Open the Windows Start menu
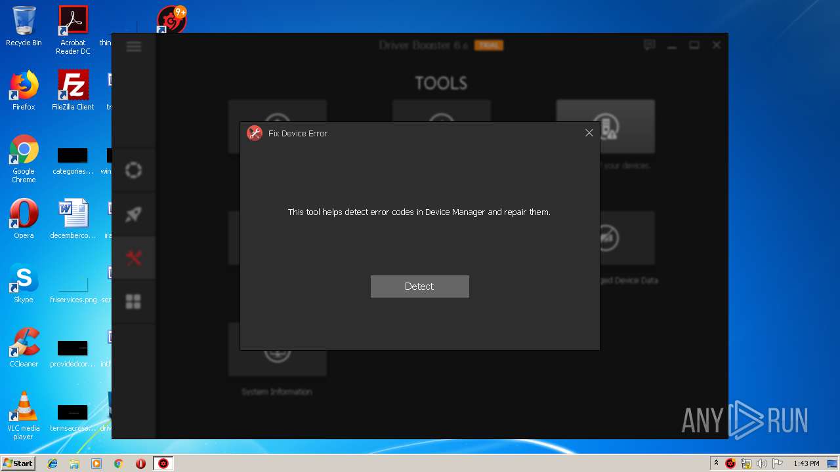Viewport: 840px width, 472px height. 18,463
